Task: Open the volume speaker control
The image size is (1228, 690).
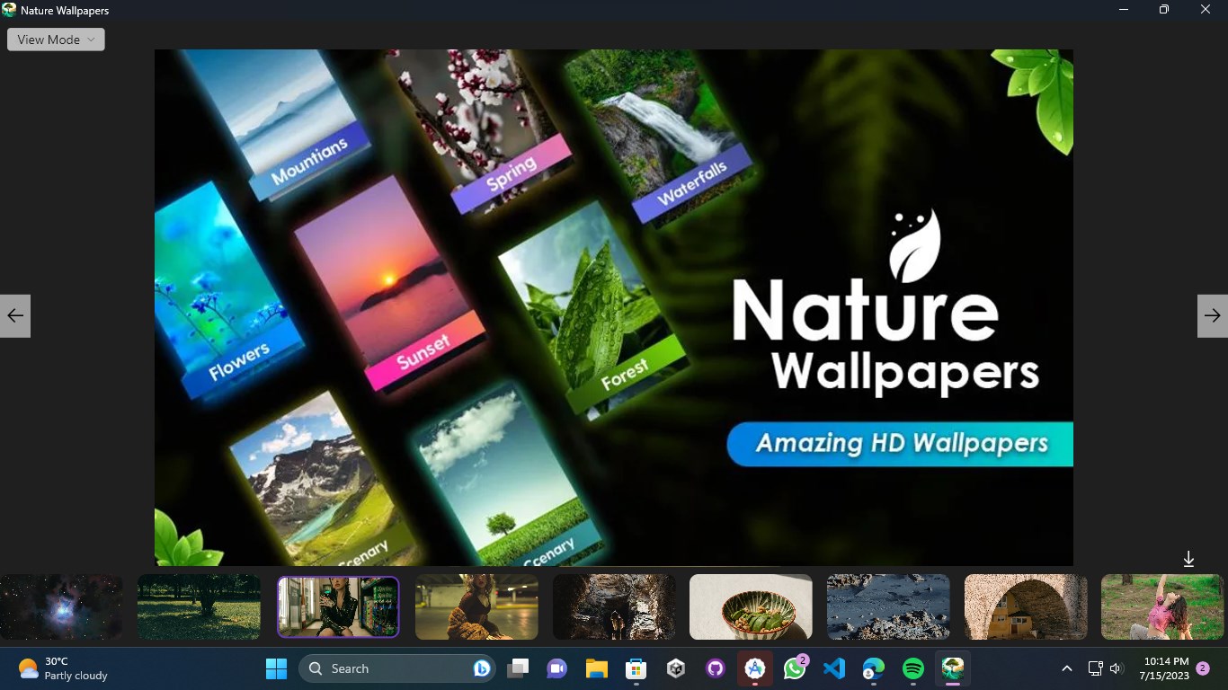Action: tap(1117, 668)
